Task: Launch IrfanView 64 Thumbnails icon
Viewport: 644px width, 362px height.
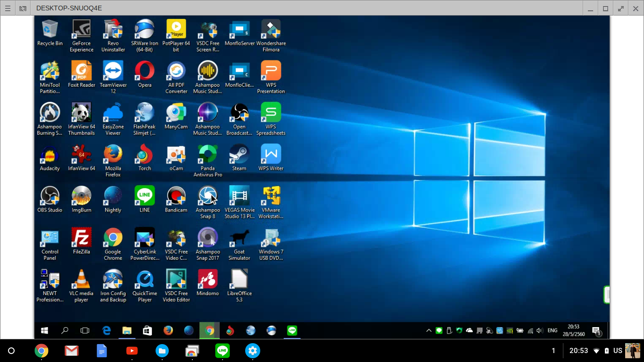Action: tap(82, 119)
